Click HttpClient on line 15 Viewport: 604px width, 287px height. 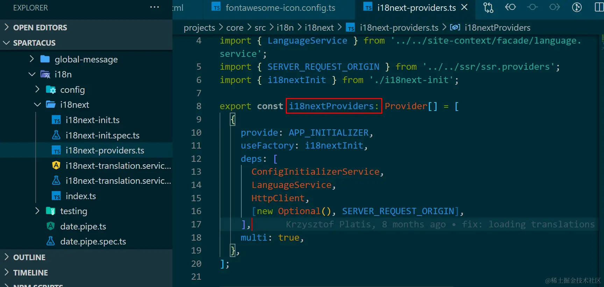tap(278, 198)
